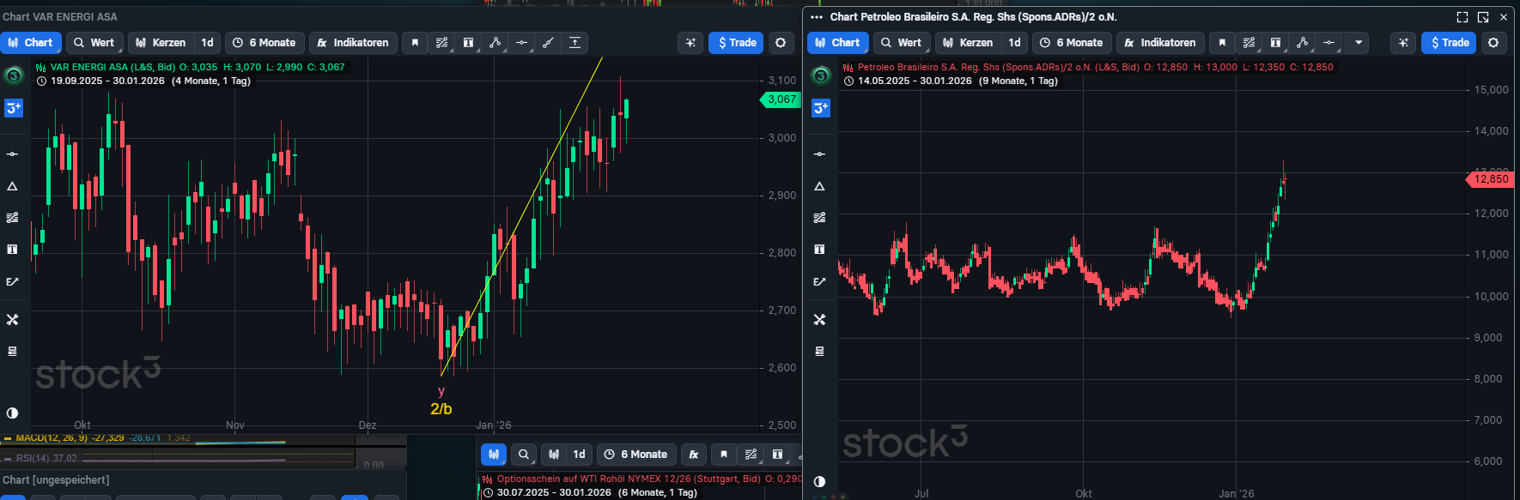
Task: Open Indikatoren in the Petroleo chart toolbar
Action: [1159, 43]
